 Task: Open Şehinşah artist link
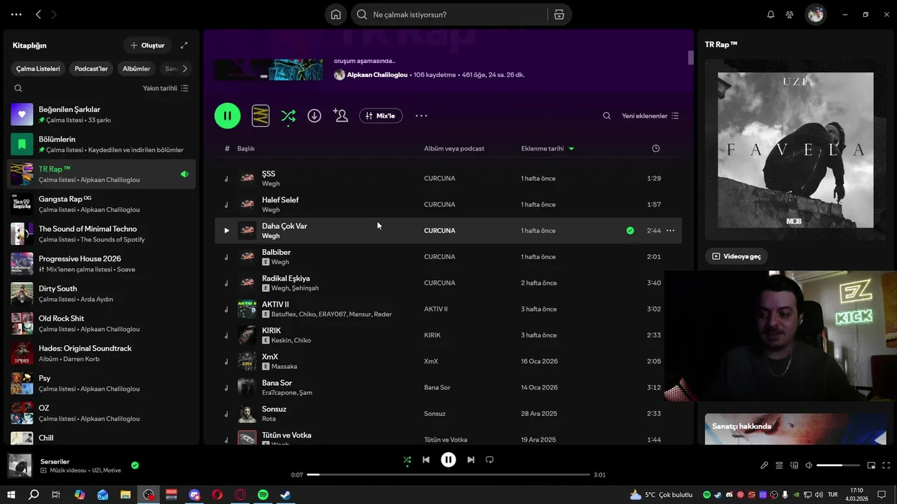tap(306, 288)
